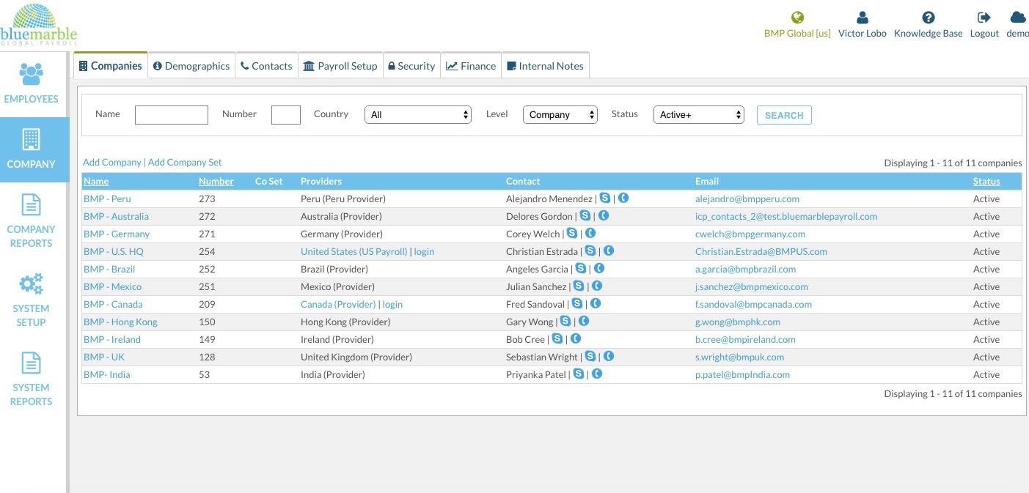Switch to the Demographics tab

tap(191, 65)
